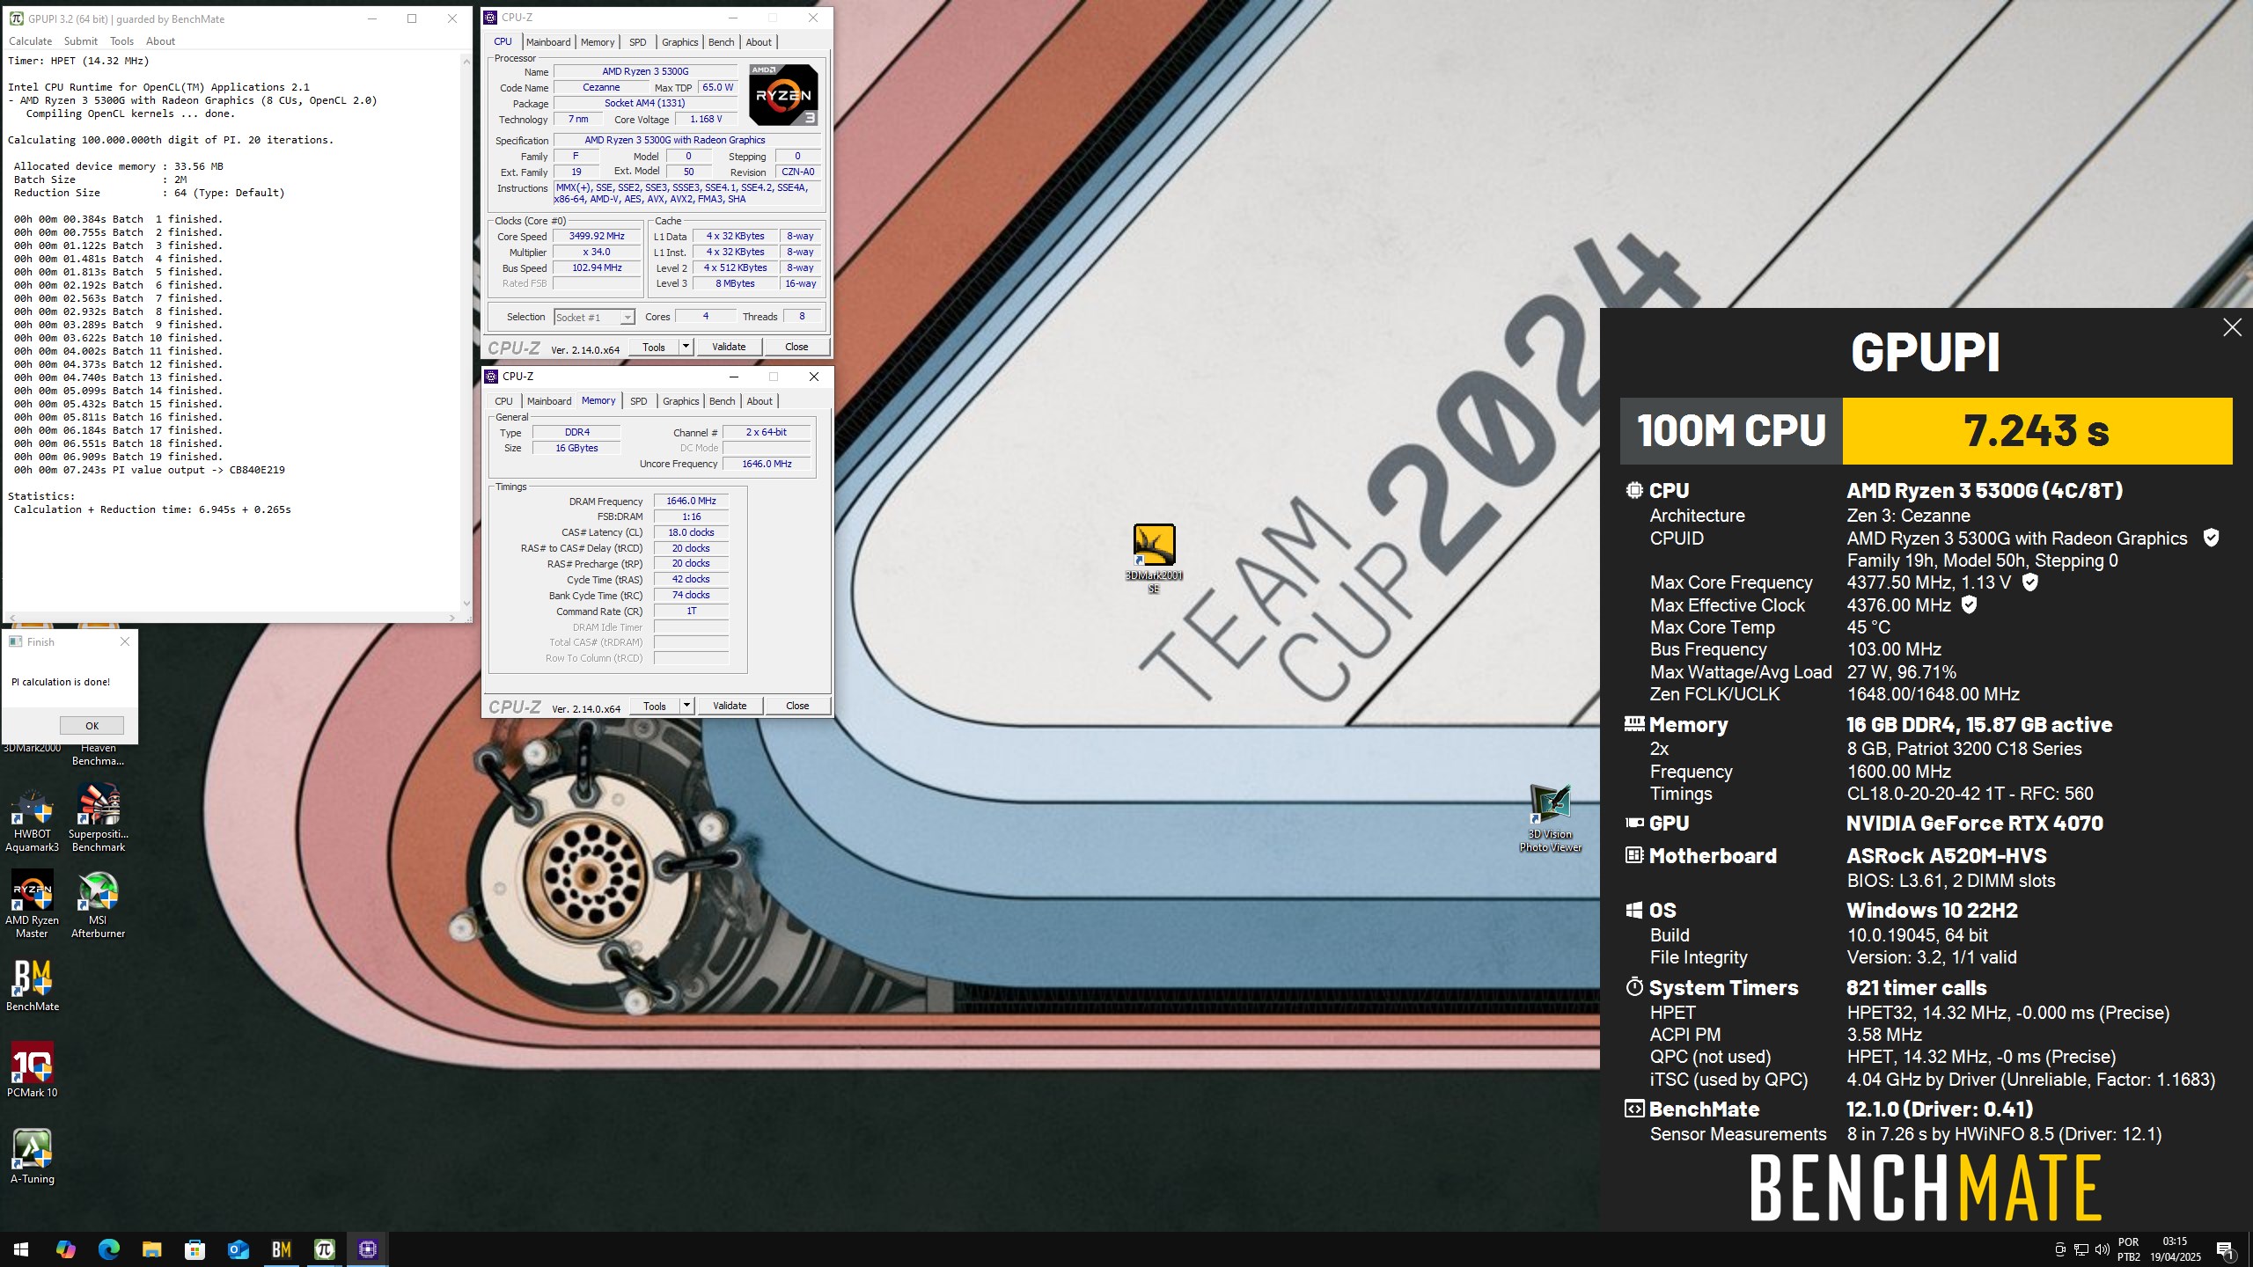The width and height of the screenshot is (2253, 1267).
Task: Launch BenchMate desktop icon
Action: click(33, 985)
